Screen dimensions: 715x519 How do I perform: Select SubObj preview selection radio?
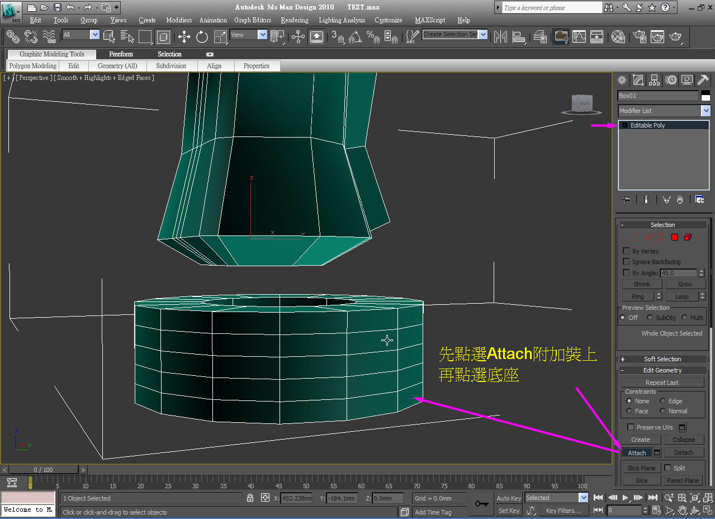click(x=650, y=318)
